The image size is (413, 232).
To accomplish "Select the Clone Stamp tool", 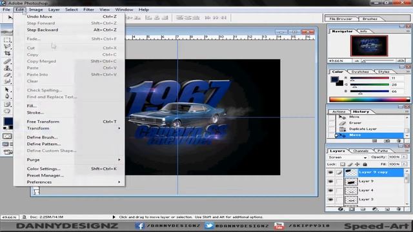I will (7, 68).
